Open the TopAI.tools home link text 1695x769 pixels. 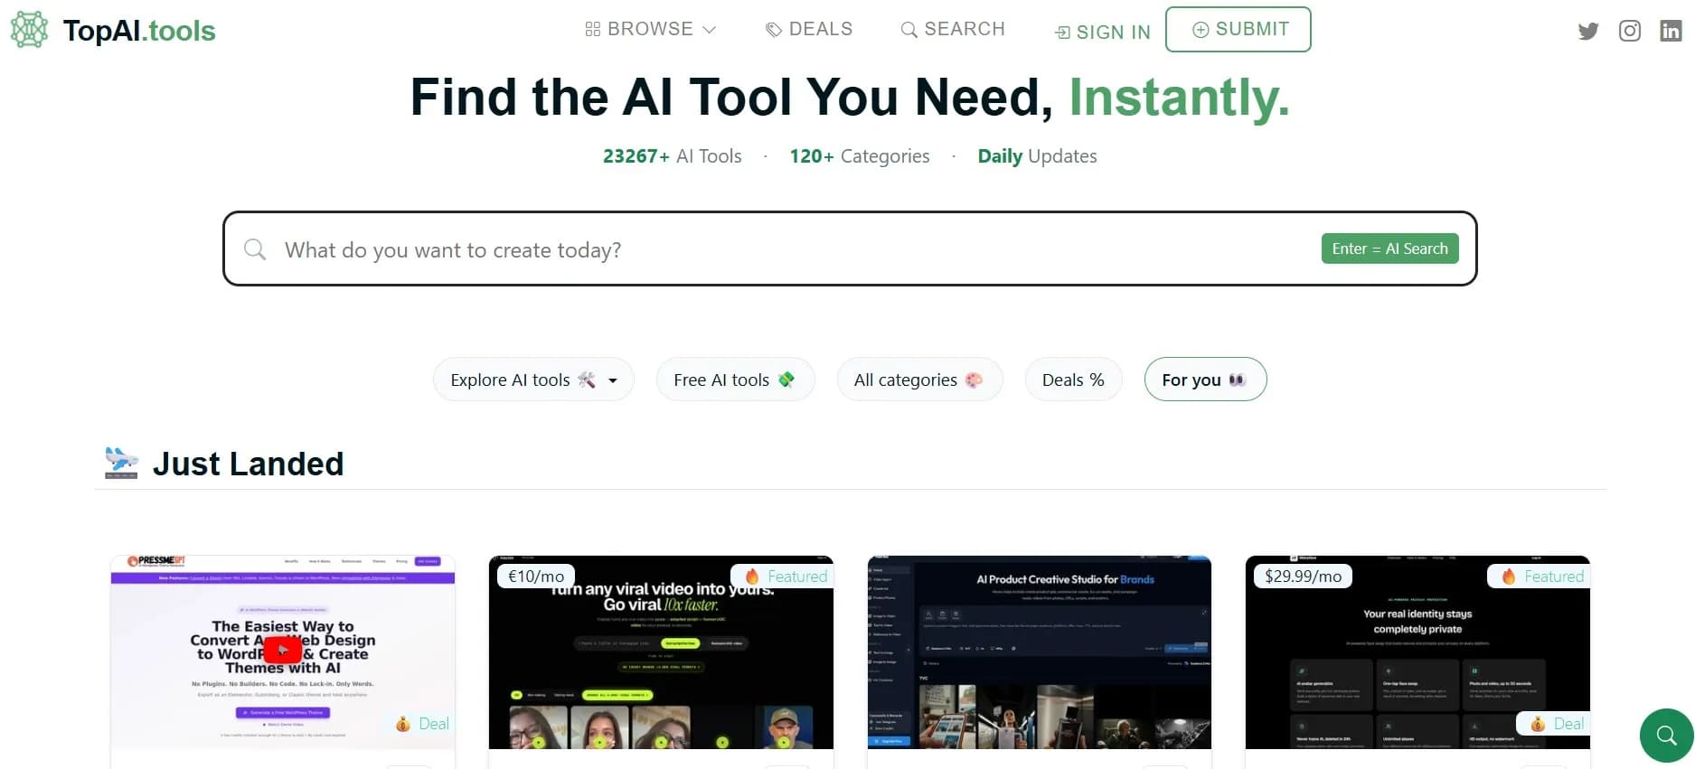click(x=139, y=31)
